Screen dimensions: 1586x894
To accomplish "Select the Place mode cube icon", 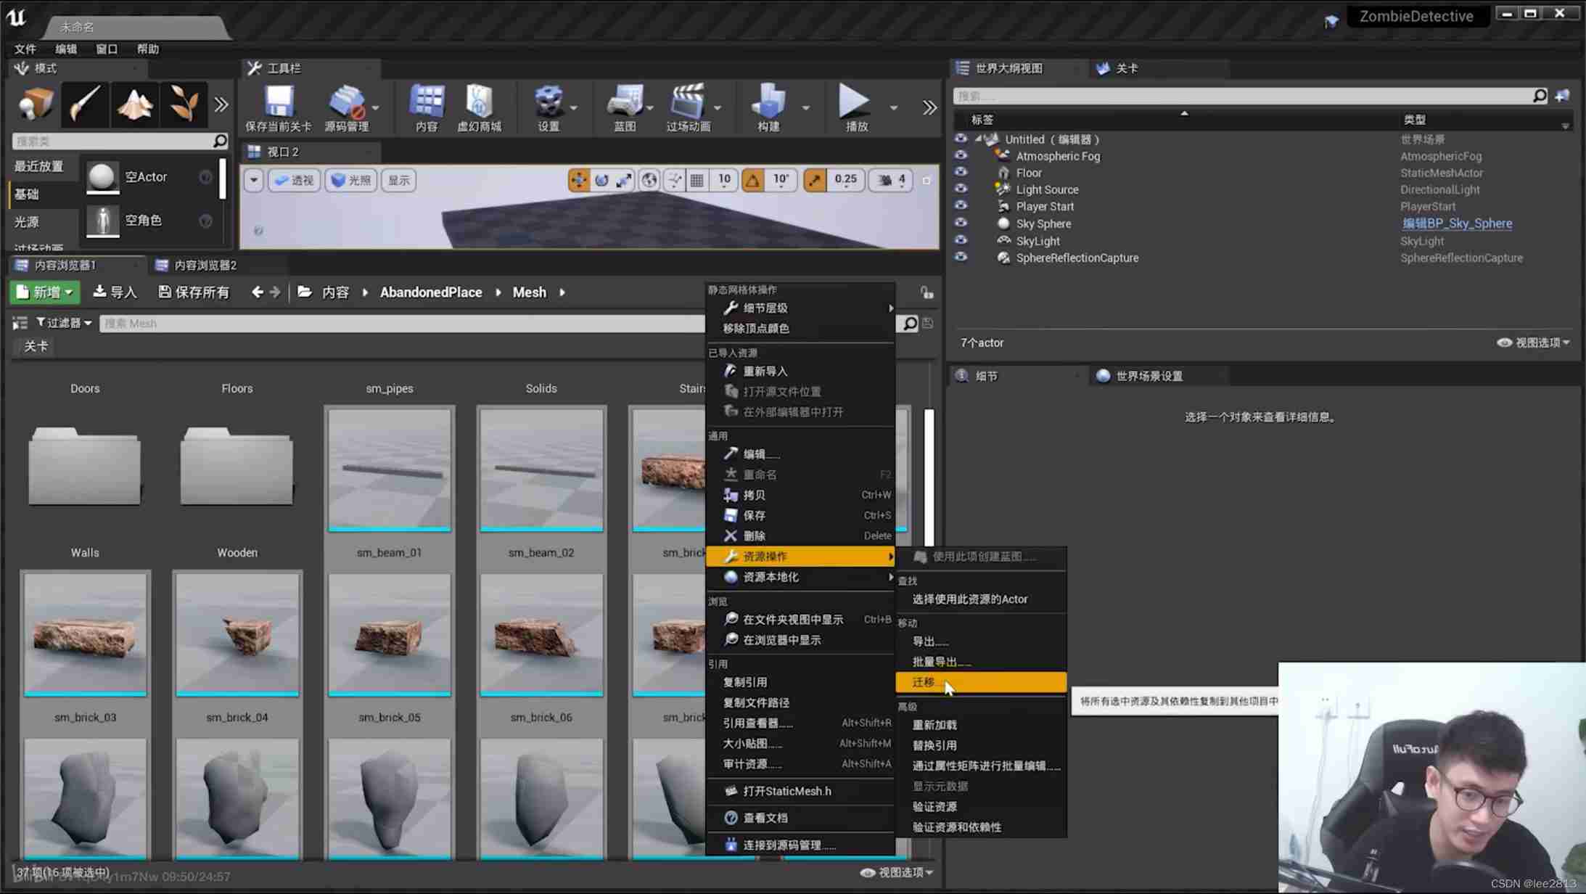I will click(x=35, y=104).
